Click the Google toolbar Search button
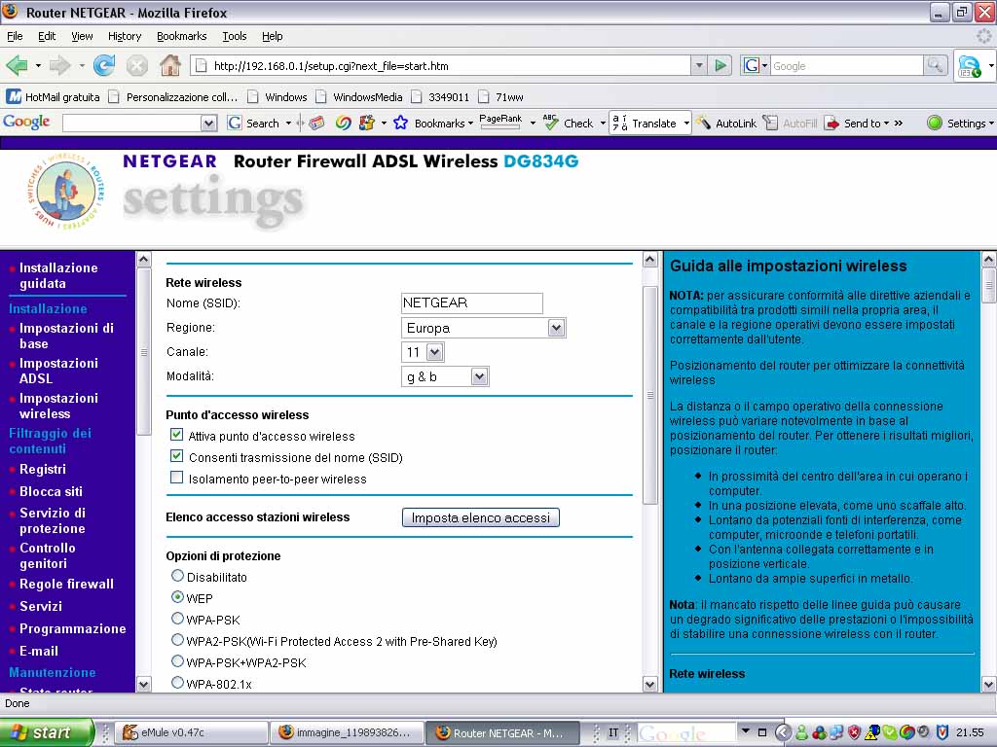997x747 pixels. coord(254,124)
